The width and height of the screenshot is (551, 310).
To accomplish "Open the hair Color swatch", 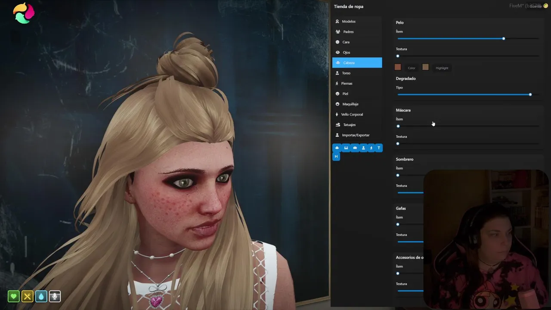I will 398,67.
